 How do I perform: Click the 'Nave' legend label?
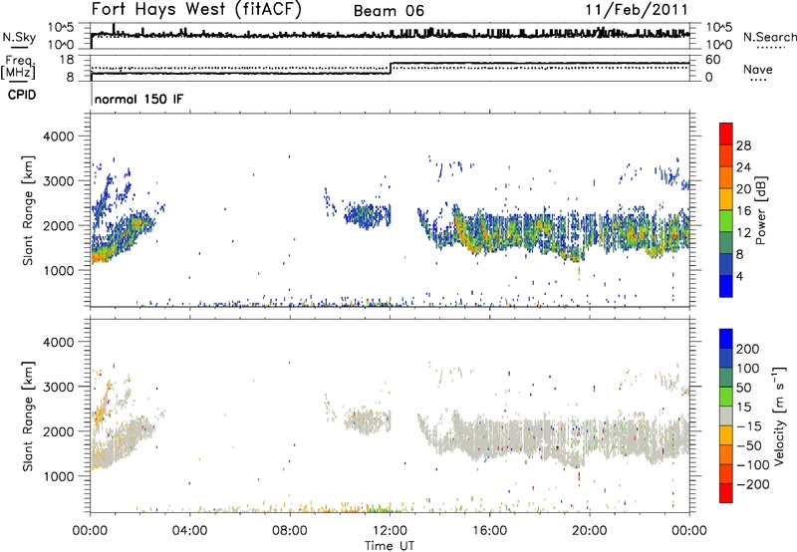click(758, 70)
